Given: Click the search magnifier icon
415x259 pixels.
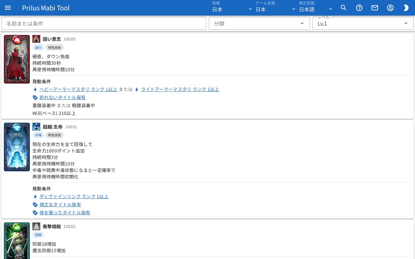Looking at the screenshot, I should coord(344,8).
